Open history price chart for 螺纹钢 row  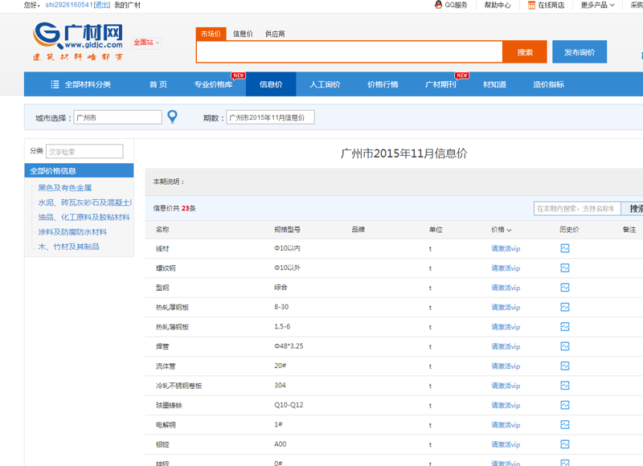565,268
